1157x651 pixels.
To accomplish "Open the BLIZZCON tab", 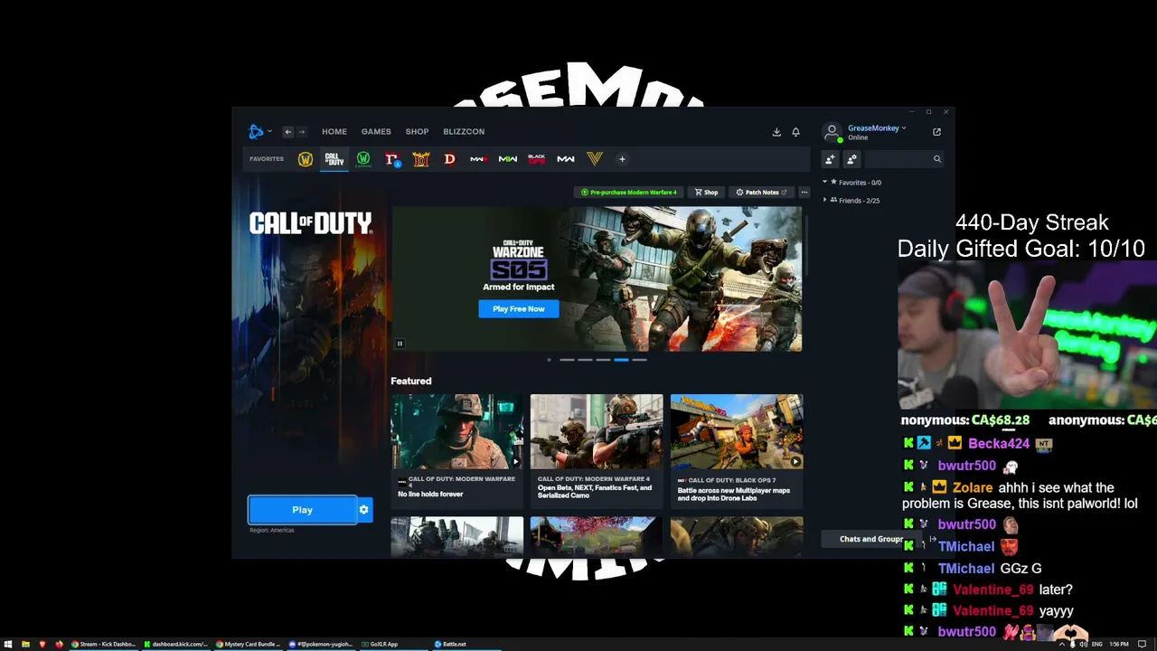I will 464,132.
